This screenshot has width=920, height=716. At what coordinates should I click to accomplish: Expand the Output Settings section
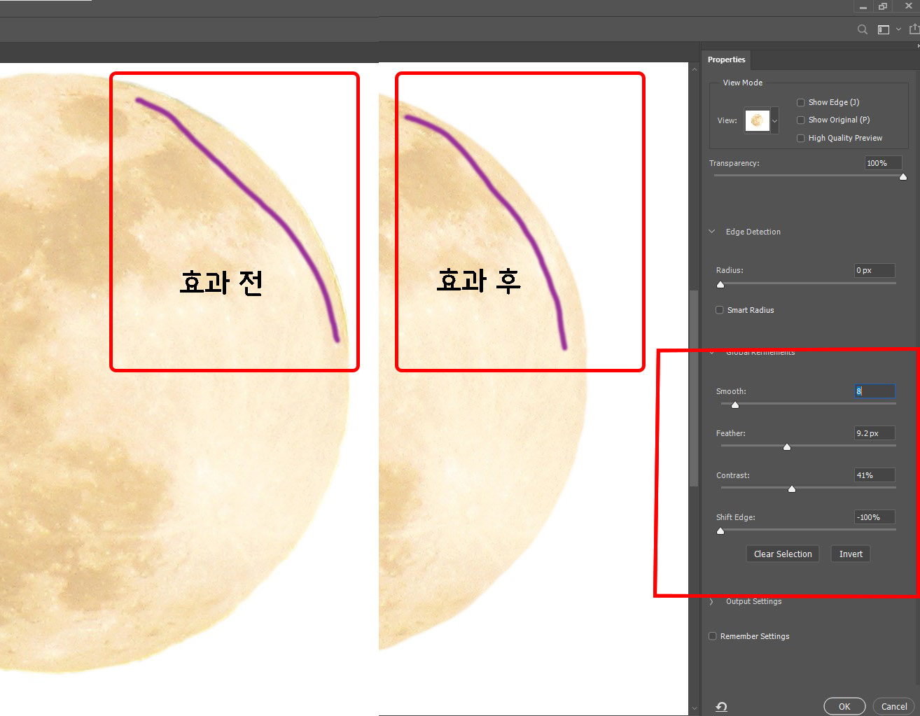[712, 601]
